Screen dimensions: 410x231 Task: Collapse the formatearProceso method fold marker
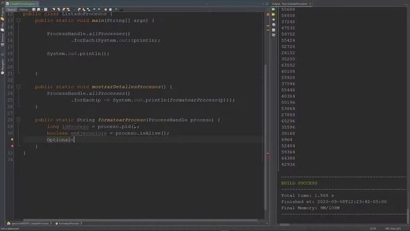tap(19, 119)
